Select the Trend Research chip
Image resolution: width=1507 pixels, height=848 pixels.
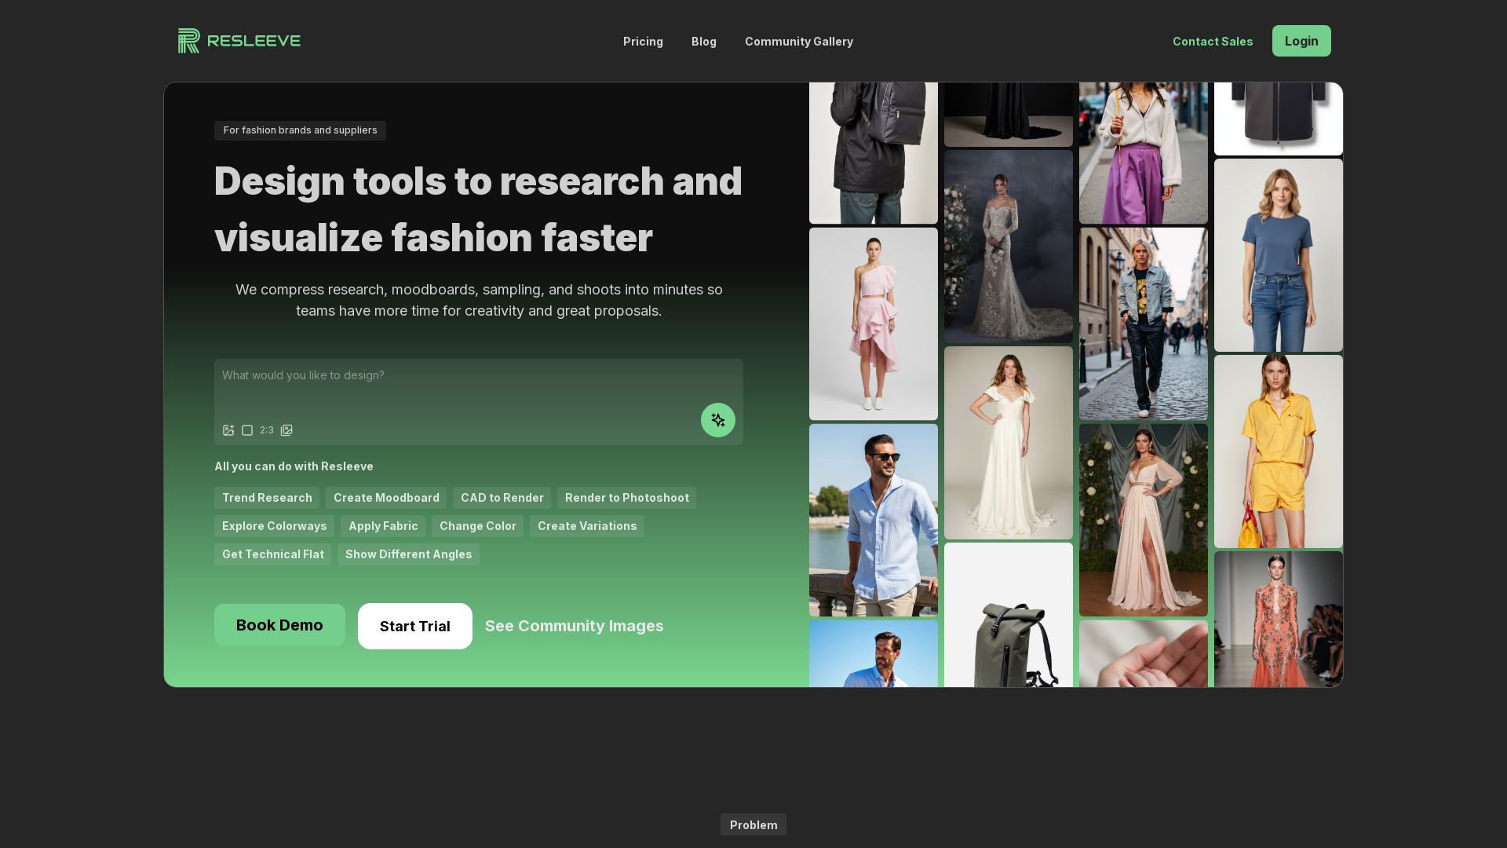(x=267, y=498)
